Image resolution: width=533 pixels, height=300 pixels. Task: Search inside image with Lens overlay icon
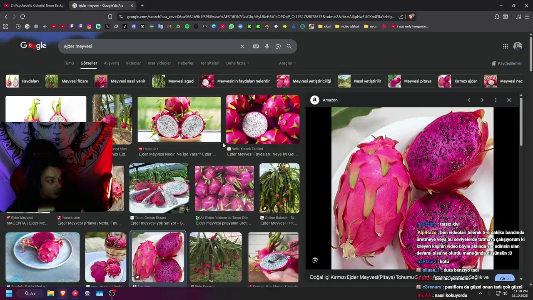(x=315, y=260)
